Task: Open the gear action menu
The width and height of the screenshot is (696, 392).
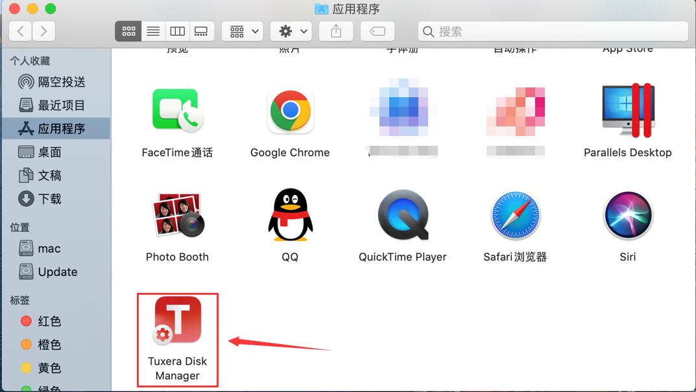Action: [291, 31]
